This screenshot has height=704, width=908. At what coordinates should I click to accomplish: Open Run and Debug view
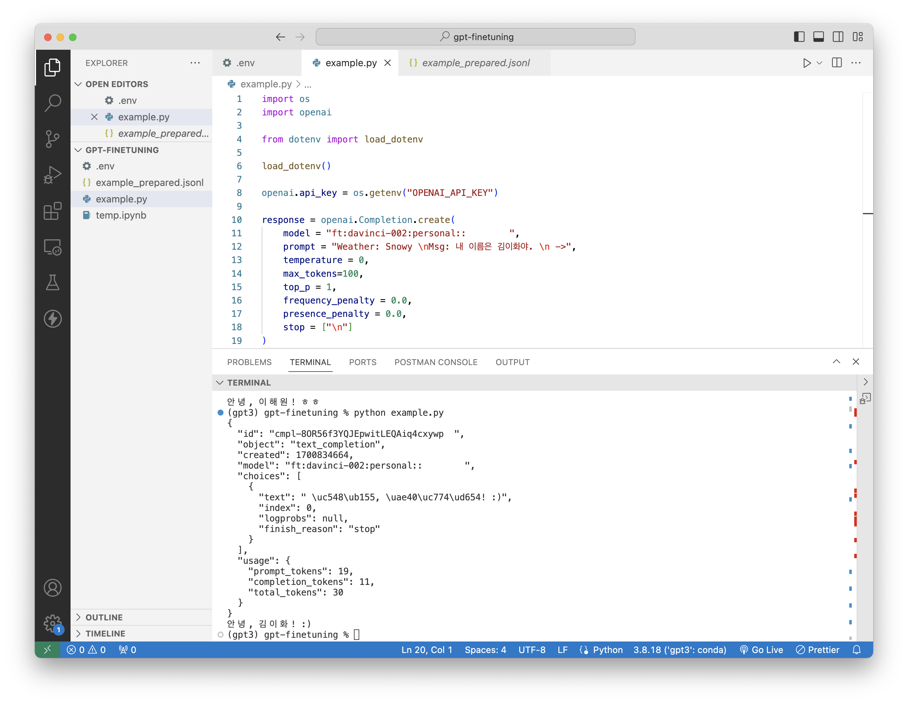(x=53, y=175)
